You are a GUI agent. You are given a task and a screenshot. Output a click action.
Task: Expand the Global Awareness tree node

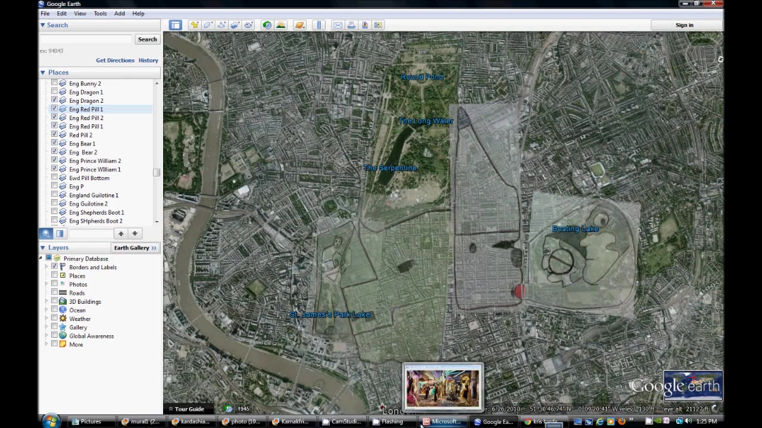tap(46, 336)
